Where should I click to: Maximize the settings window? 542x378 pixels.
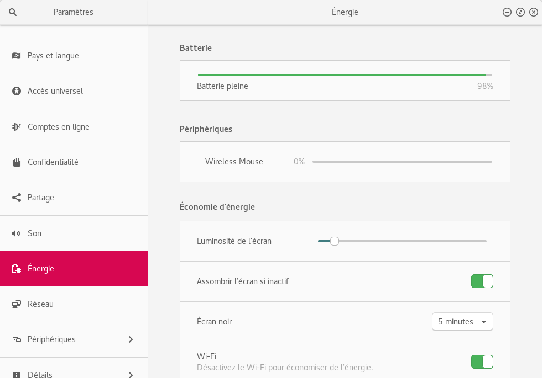pyautogui.click(x=520, y=12)
